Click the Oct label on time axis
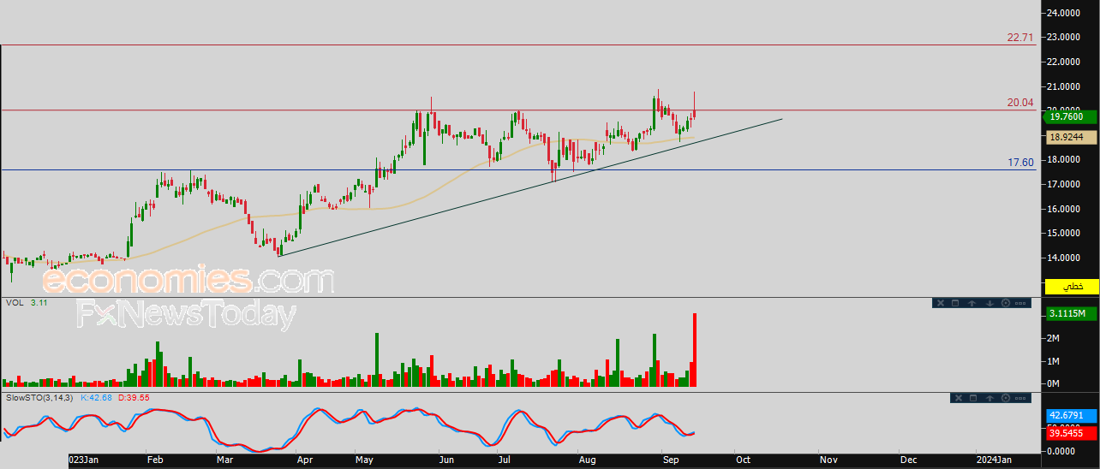The width and height of the screenshot is (1100, 469). tap(743, 460)
